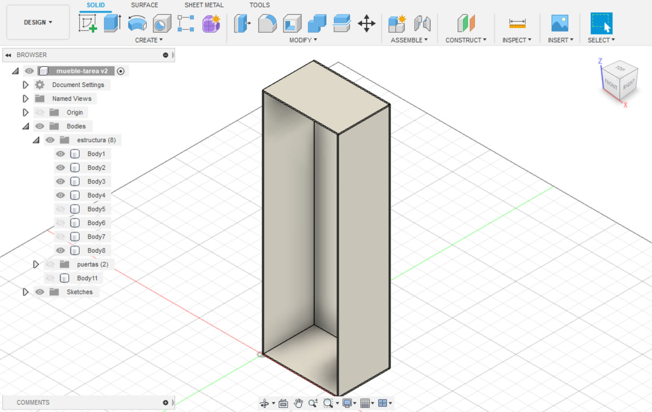
Task: Select the Fillet tool
Action: (x=267, y=23)
